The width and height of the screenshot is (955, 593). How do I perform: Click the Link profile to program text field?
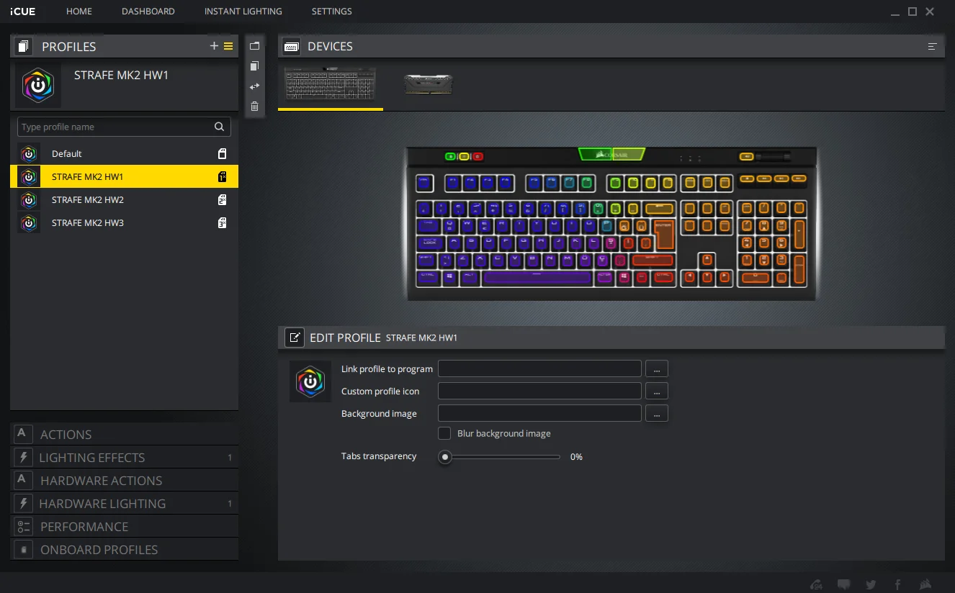539,368
